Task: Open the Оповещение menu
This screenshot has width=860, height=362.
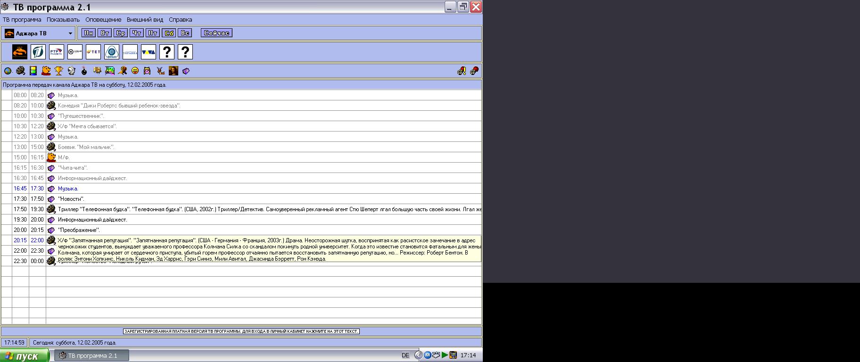Action: point(103,20)
